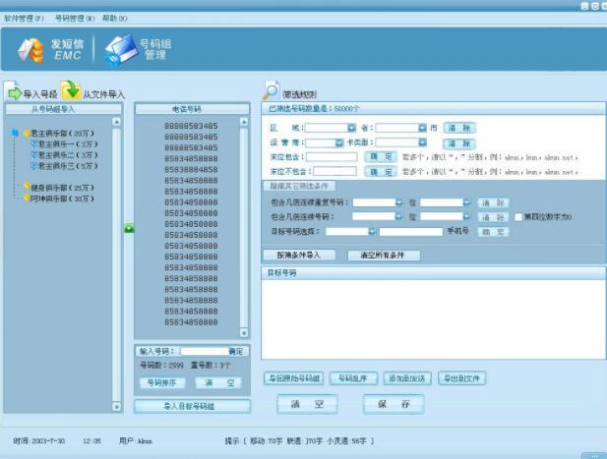Click the green arrow 导入号段 icon
Screen dimensions: 607x459
pyautogui.click(x=14, y=92)
